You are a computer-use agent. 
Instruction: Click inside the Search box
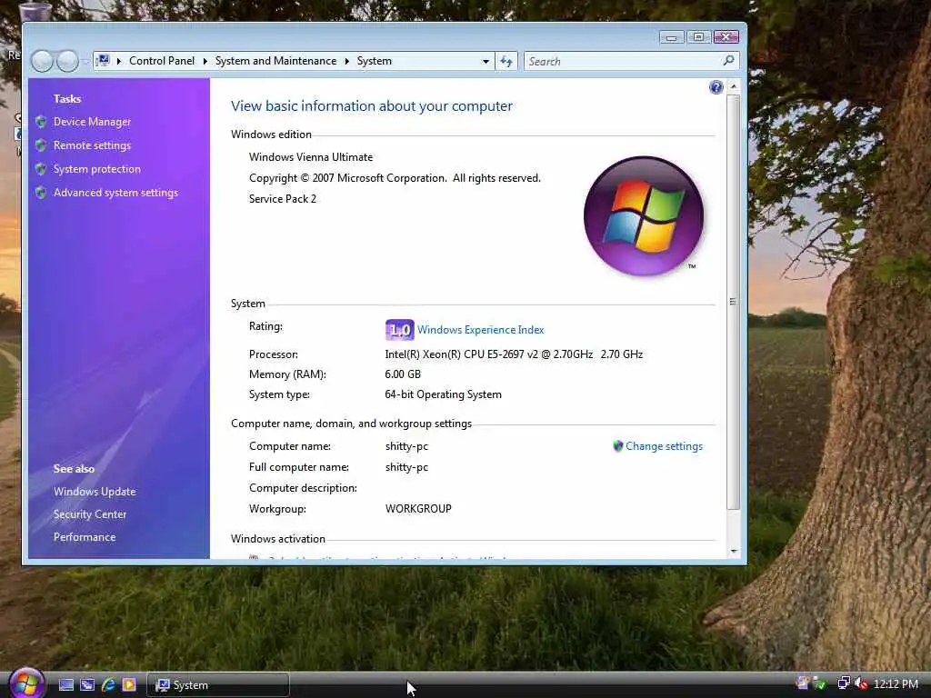coord(624,61)
